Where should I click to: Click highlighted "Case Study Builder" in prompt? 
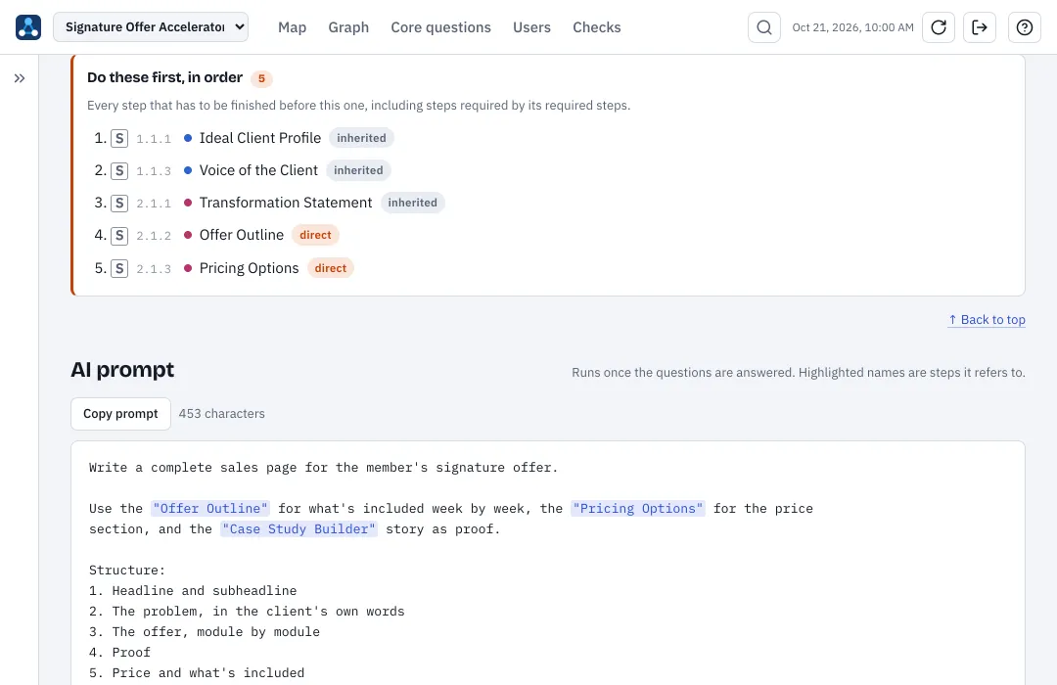pyautogui.click(x=299, y=529)
